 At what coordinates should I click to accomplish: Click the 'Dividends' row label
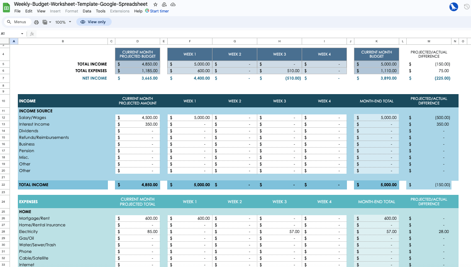(29, 131)
